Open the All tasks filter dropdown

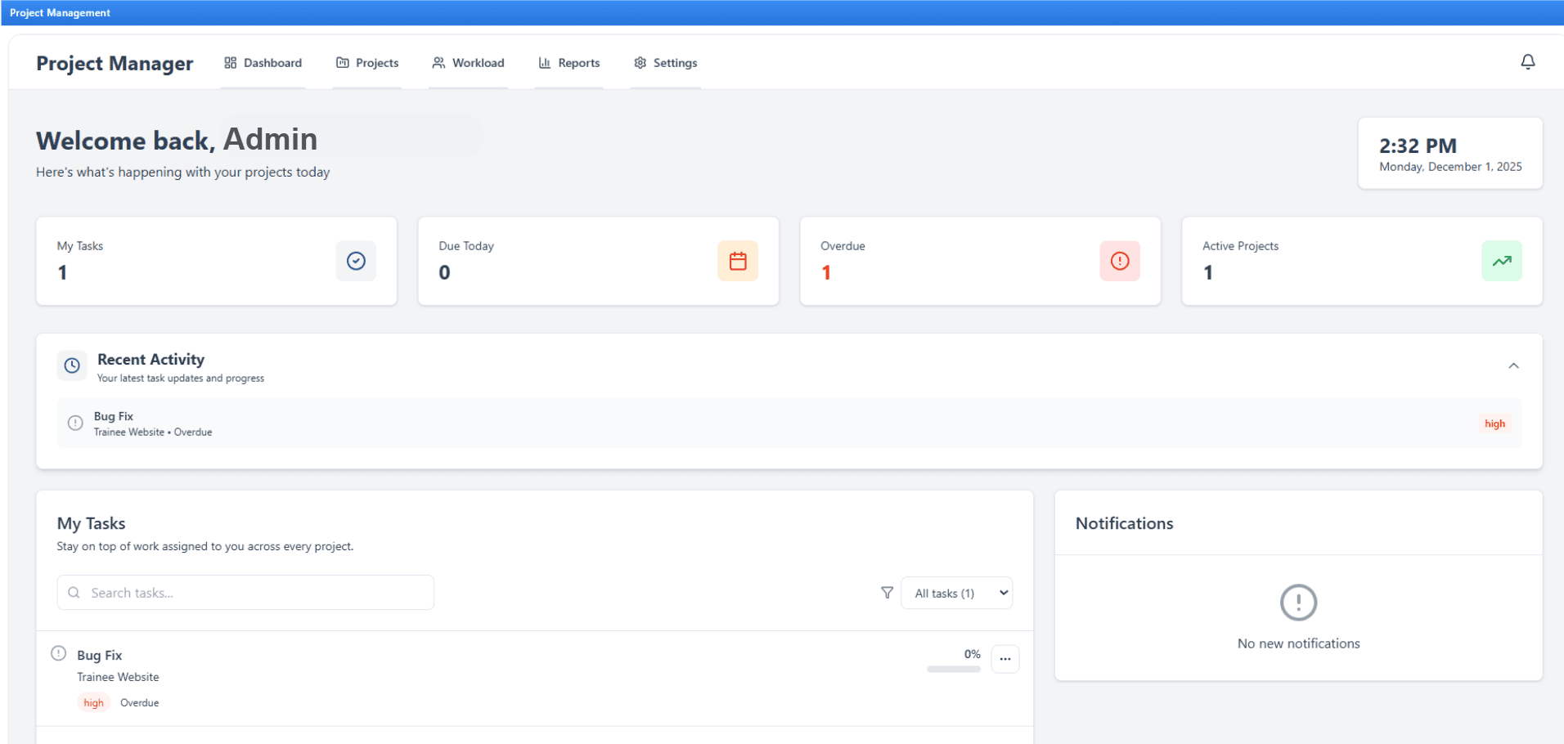[956, 593]
